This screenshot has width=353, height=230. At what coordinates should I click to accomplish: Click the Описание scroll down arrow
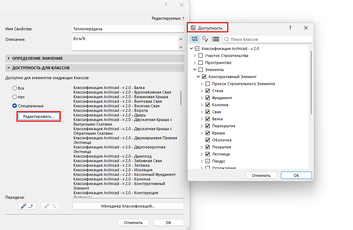(181, 47)
